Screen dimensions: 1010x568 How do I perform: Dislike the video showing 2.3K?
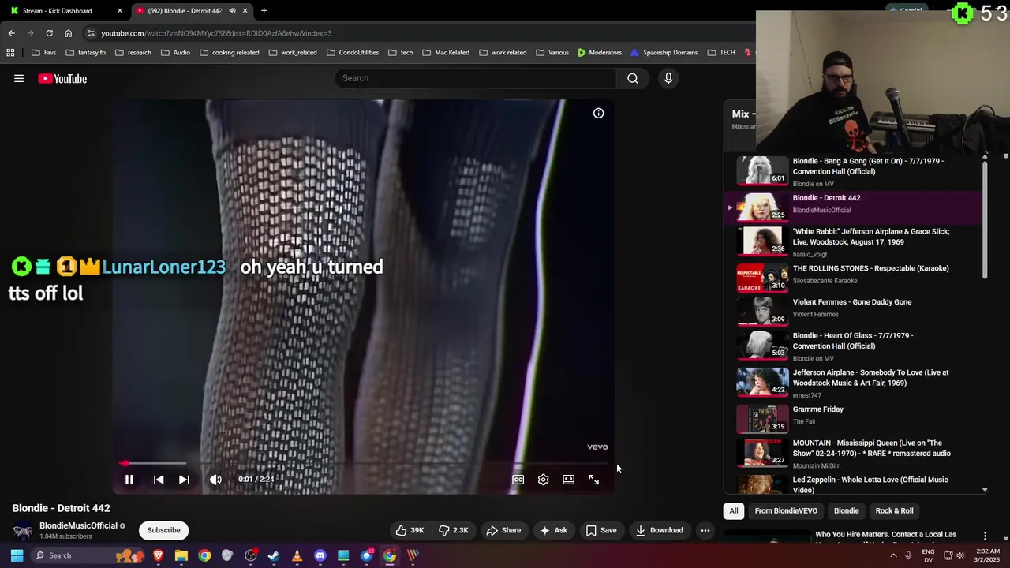(x=454, y=530)
